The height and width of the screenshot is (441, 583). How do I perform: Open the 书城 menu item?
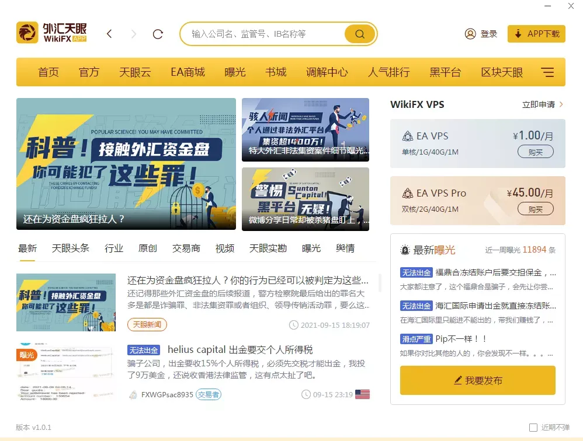(276, 72)
